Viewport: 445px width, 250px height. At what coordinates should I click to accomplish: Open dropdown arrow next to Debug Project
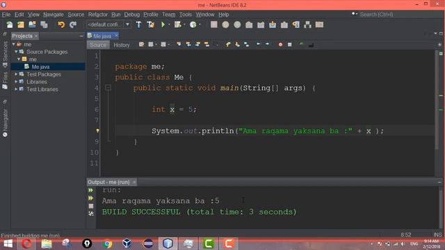click(184, 25)
